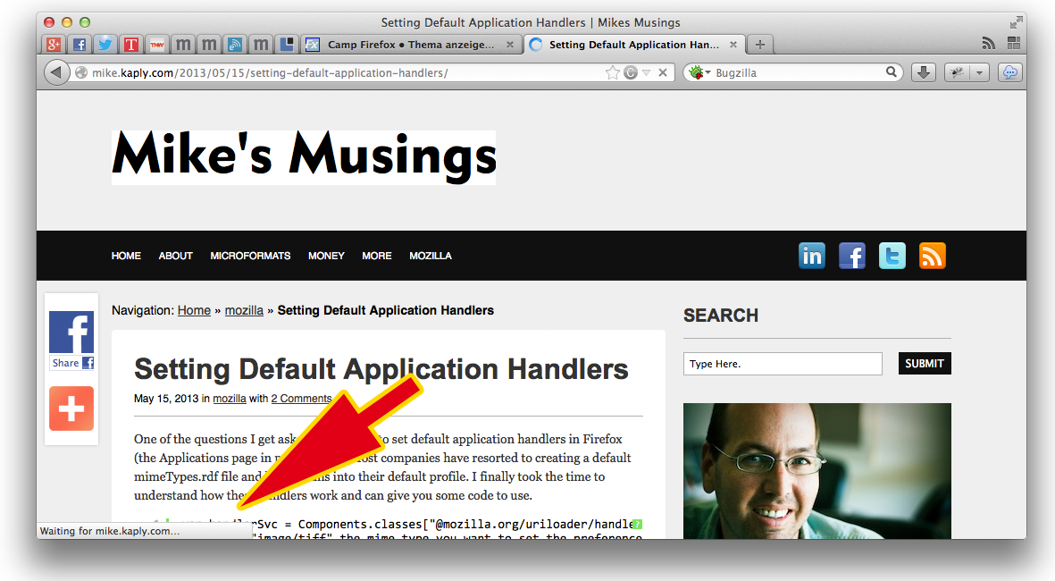Follow the Home breadcrumb link

click(194, 310)
